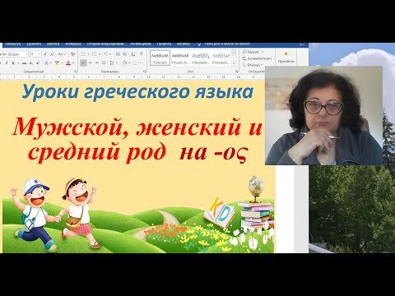Click the Tell Me search field
The width and height of the screenshot is (395, 296).
click(x=227, y=44)
